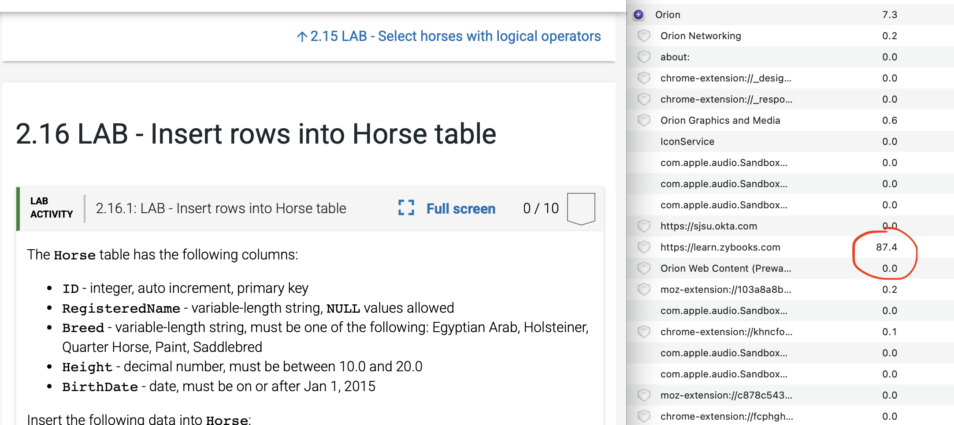Viewport: 954px width, 425px height.
Task: Click shield icon beside chrome-extension://fcphgh
Action: pos(644,416)
